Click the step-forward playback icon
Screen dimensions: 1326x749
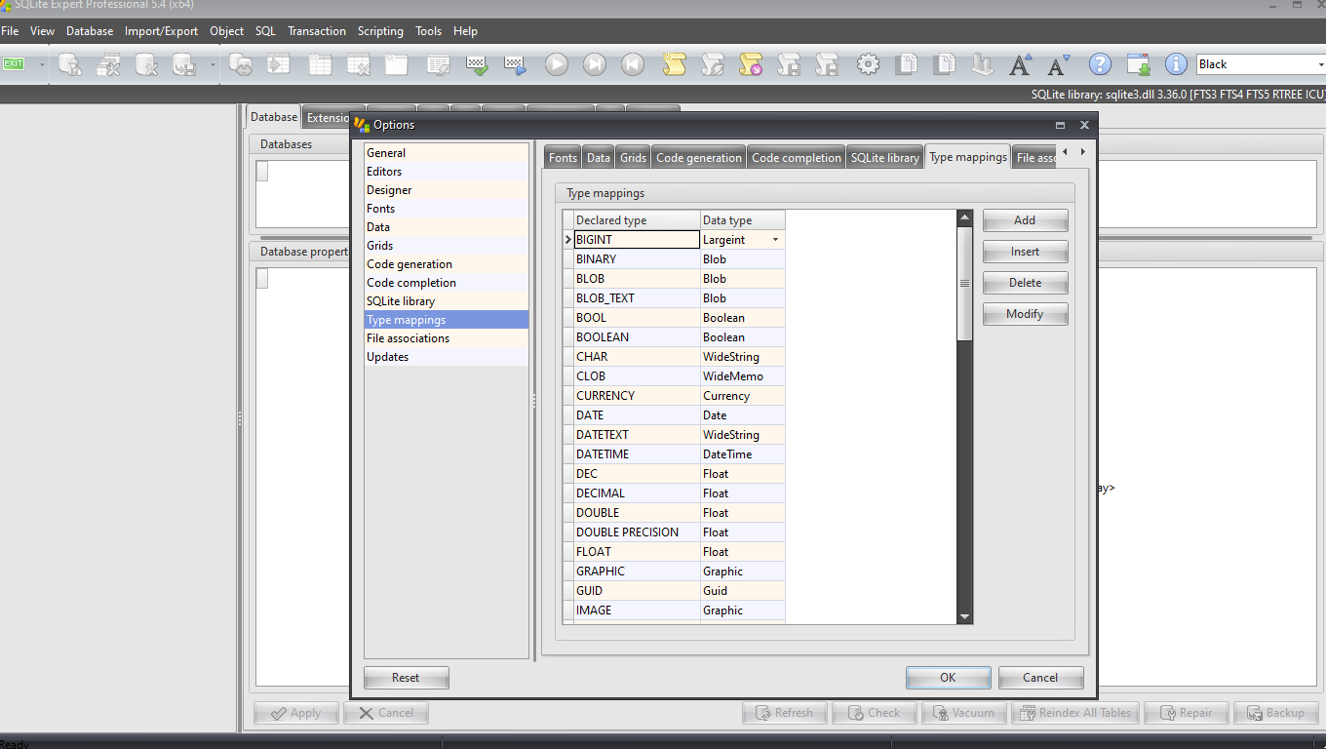pos(595,64)
